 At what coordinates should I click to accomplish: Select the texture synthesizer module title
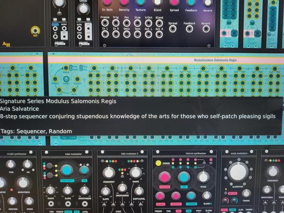[x=196, y=153]
